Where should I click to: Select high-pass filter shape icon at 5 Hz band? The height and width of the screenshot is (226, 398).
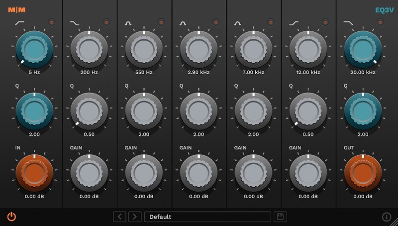pos(20,23)
